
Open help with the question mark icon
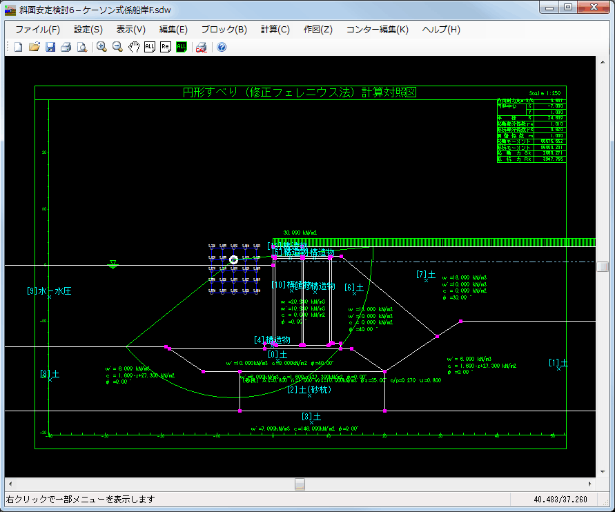coord(222,47)
